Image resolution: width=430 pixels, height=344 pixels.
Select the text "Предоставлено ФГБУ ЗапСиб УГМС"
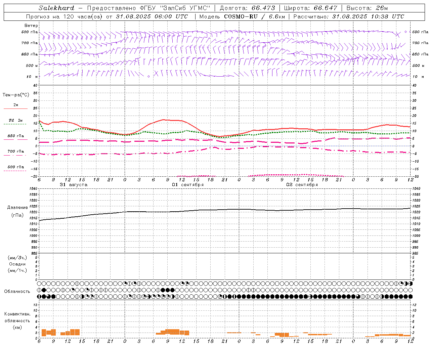(149, 8)
